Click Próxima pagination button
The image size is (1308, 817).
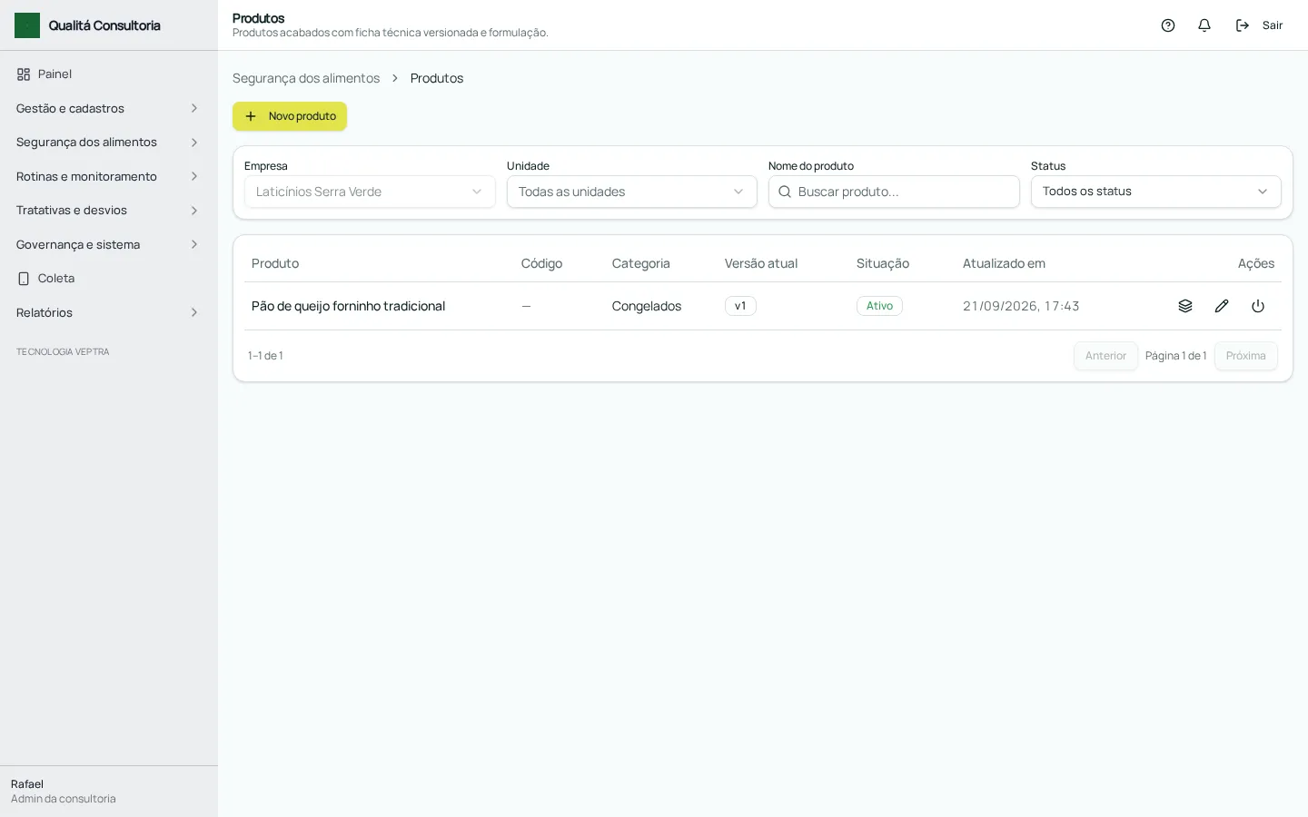pos(1246,356)
